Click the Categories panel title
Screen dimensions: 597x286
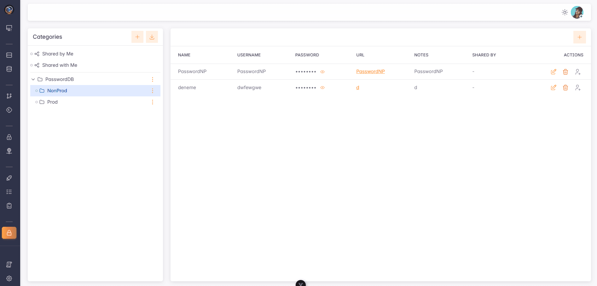click(48, 37)
